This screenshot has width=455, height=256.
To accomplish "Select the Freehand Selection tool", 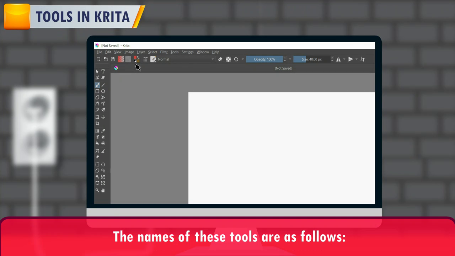I will tap(103, 171).
